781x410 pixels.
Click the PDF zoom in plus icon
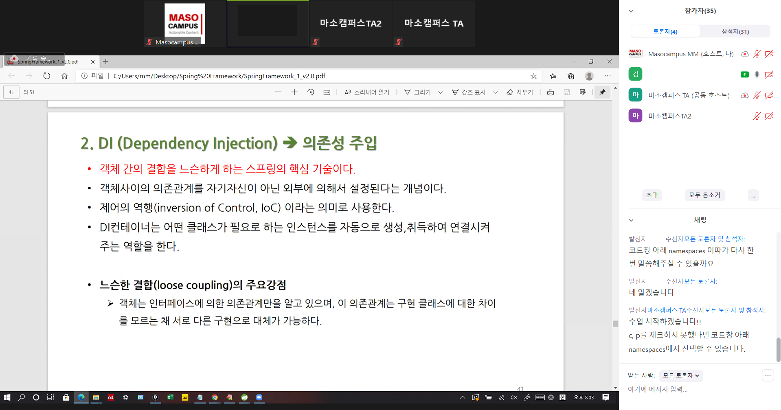[x=294, y=92]
